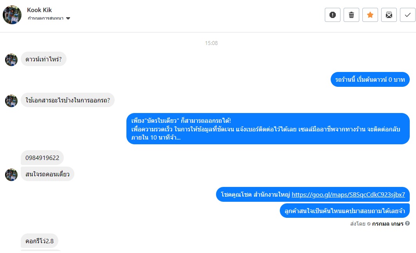Click the help question mark beside กรกมล เกษร
The height and width of the screenshot is (253, 416).
(x=407, y=224)
